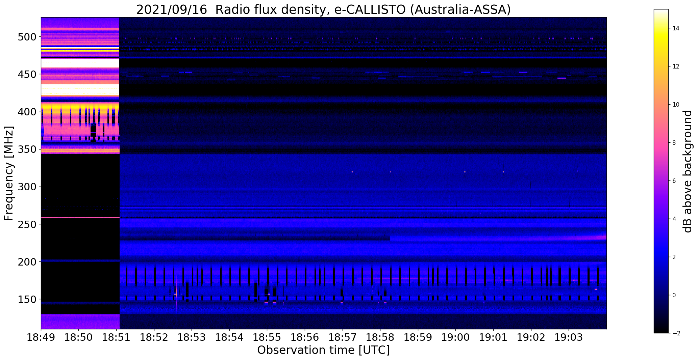
Task: Click the 19:03 time tick label
Action: (x=569, y=338)
